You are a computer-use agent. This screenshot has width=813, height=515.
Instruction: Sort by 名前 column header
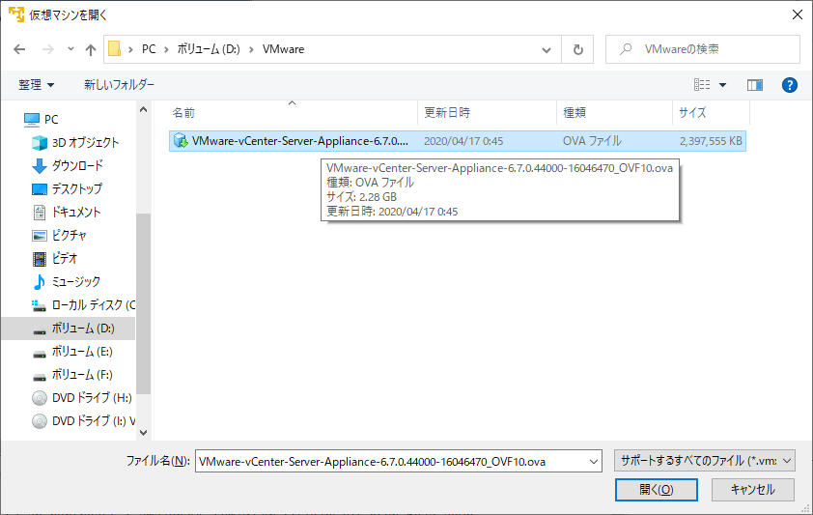point(183,112)
